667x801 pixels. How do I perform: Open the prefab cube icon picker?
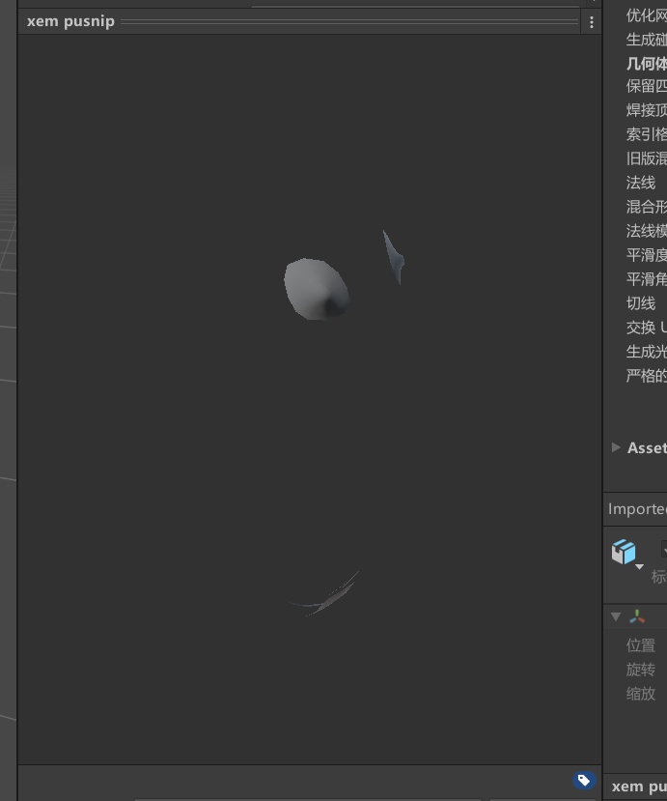[624, 552]
